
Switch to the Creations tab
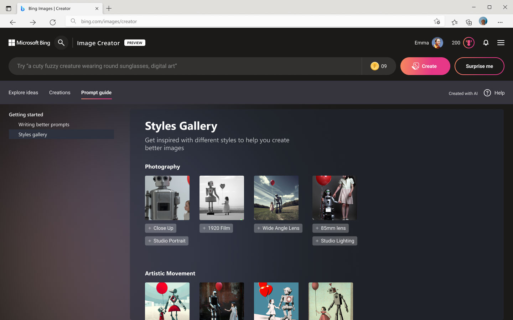(59, 92)
